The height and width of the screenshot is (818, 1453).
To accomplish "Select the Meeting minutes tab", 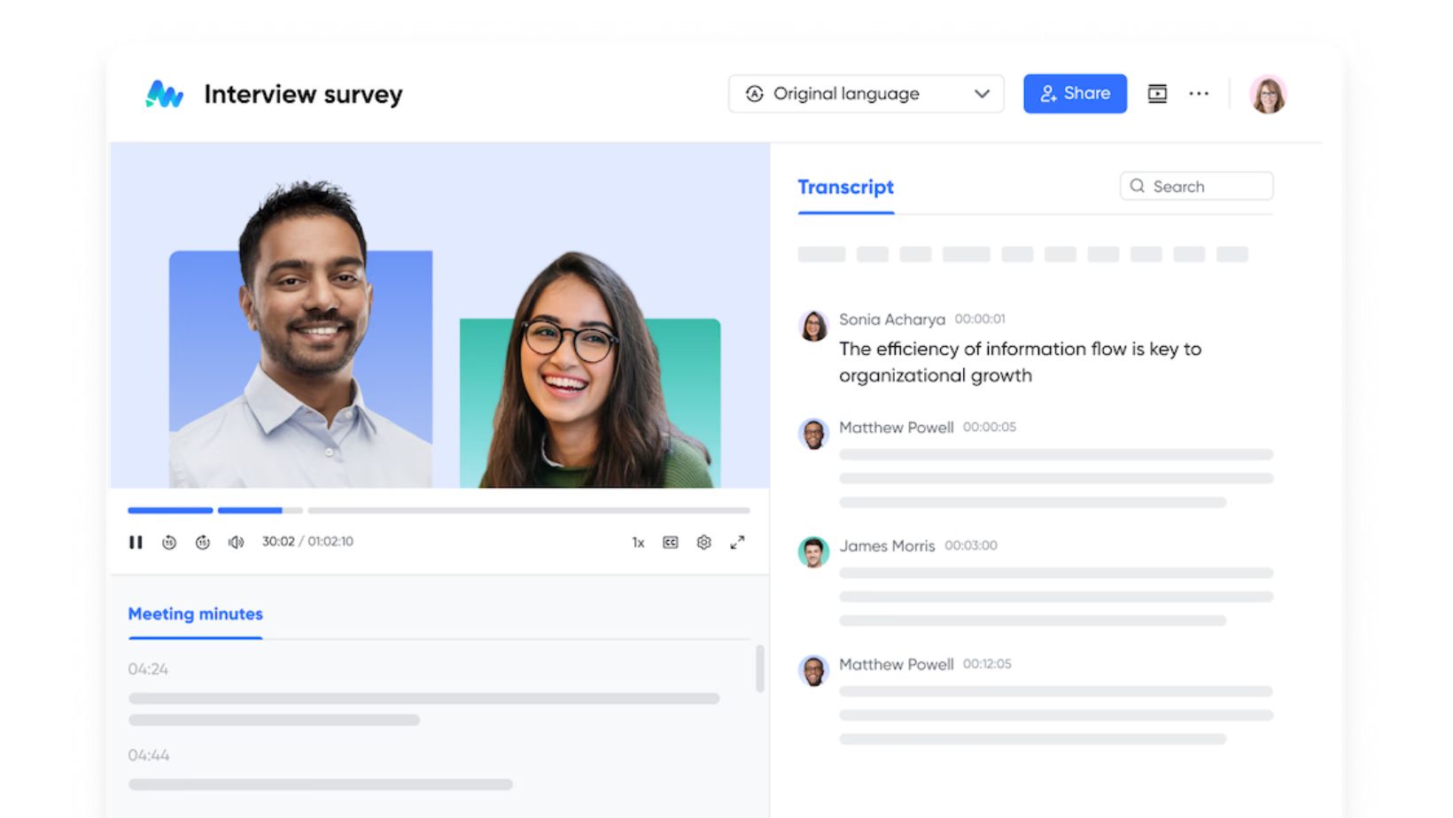I will click(x=195, y=613).
